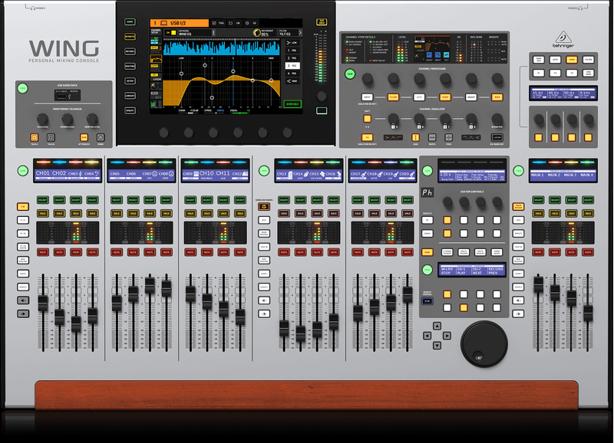Select the EQ GAIN arrow icon button
The width and height of the screenshot is (614, 443).
coord(415,137)
